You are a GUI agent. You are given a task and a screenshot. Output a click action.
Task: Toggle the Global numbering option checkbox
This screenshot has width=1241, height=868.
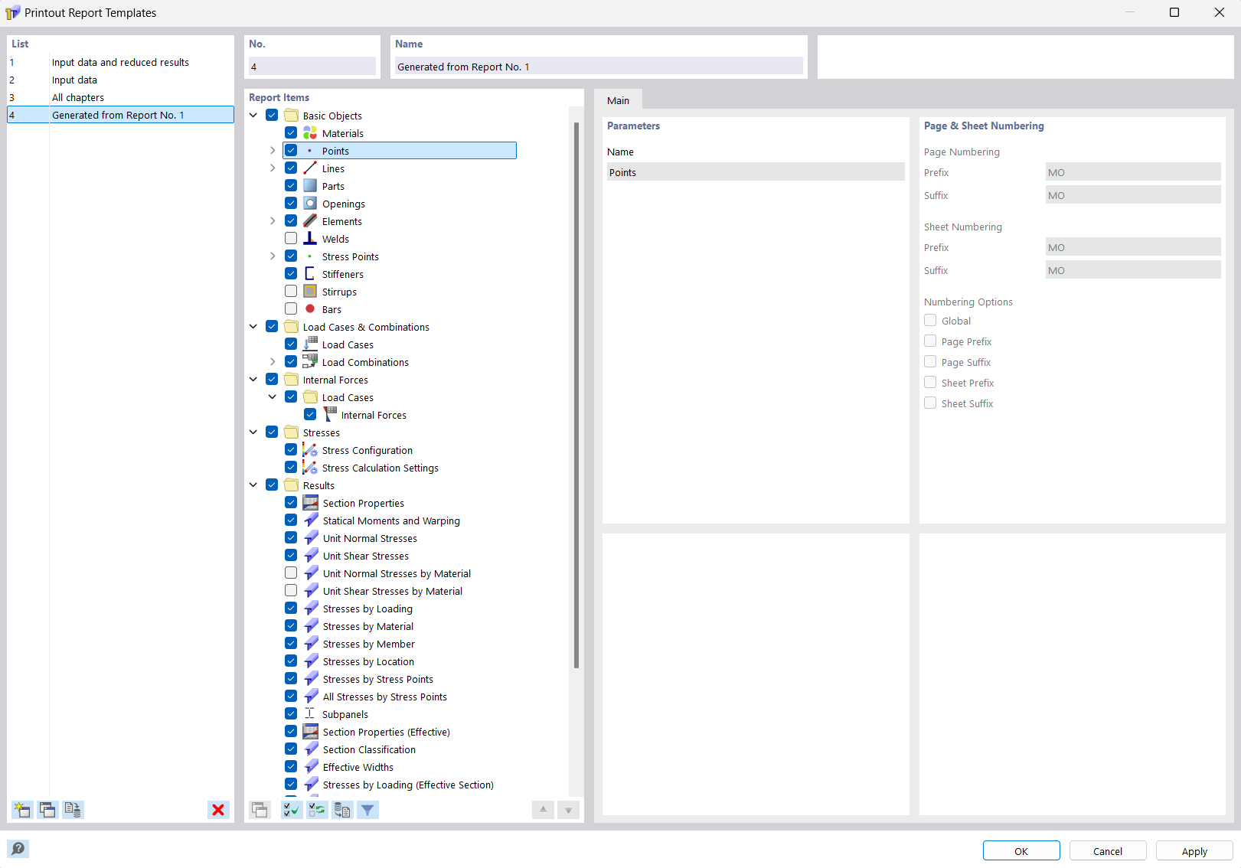930,321
